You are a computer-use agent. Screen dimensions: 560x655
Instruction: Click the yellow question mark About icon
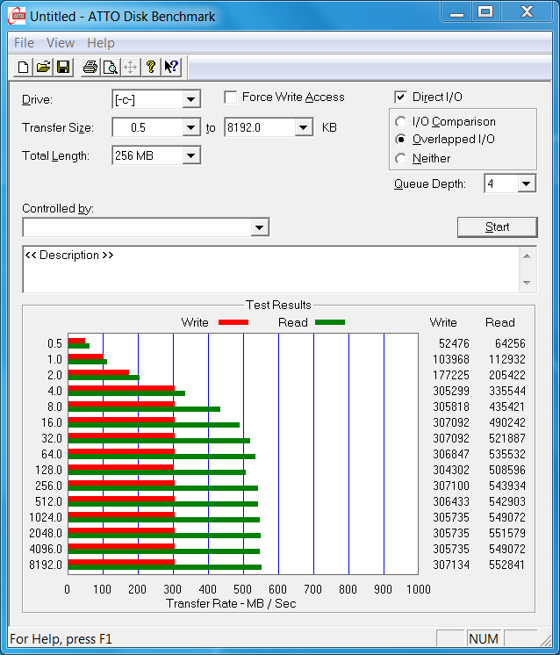click(151, 67)
